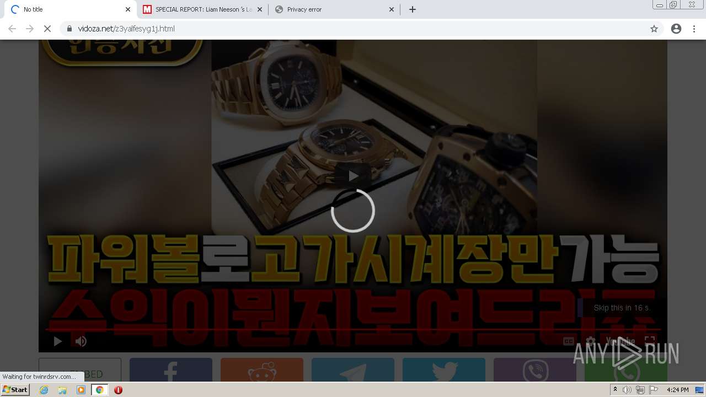Mute the video player volume
The height and width of the screenshot is (397, 706).
81,341
